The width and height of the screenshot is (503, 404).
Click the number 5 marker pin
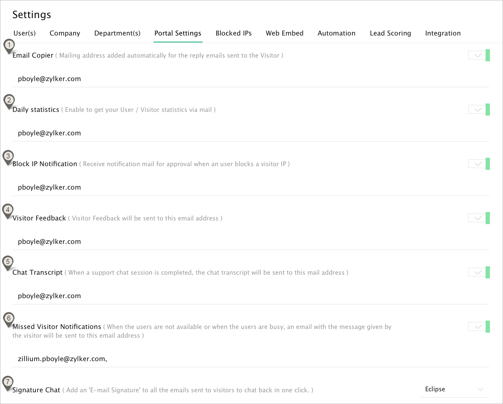click(8, 262)
